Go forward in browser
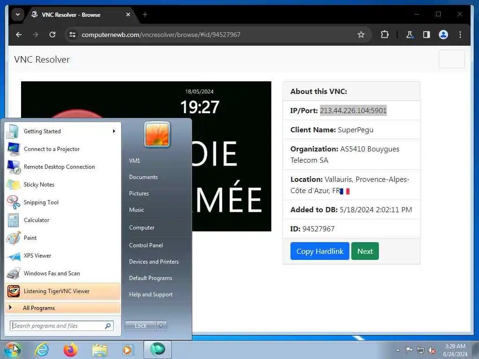The height and width of the screenshot is (359, 479). click(36, 35)
